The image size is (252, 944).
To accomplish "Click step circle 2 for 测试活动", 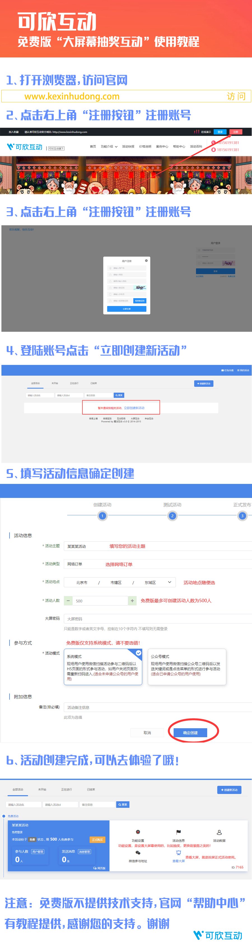I will 172,516.
